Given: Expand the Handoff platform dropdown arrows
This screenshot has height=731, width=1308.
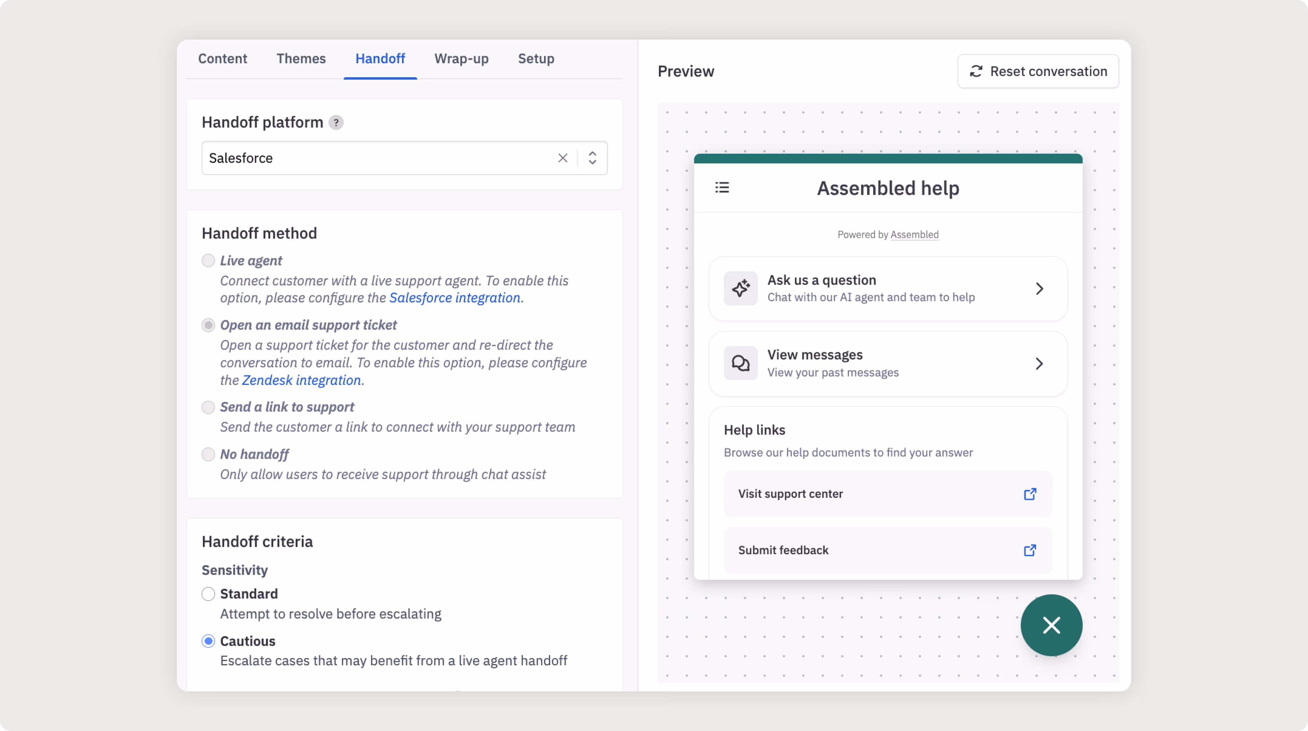Looking at the screenshot, I should pyautogui.click(x=592, y=158).
